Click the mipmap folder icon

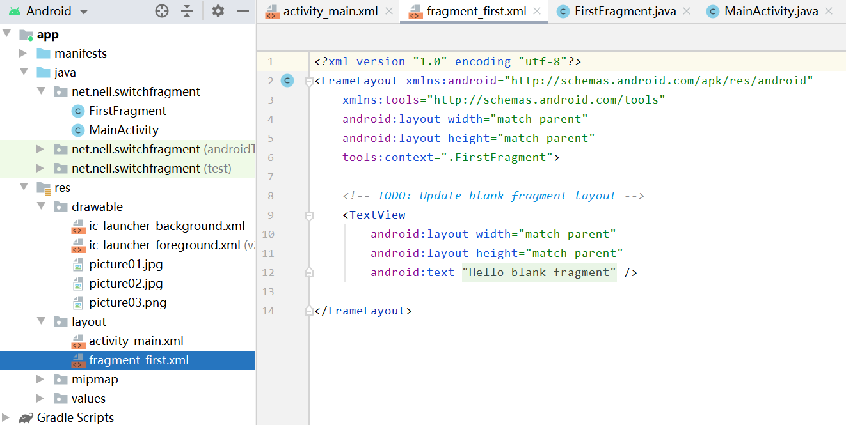coord(61,380)
